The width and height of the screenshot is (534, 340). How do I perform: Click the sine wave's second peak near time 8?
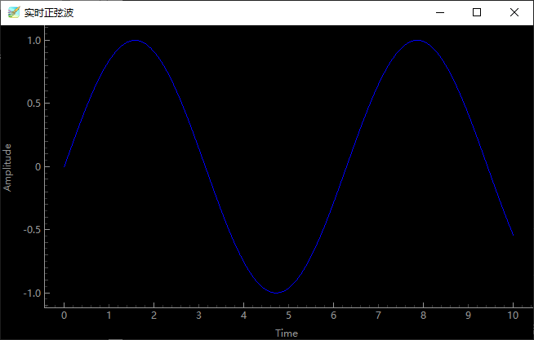(417, 40)
